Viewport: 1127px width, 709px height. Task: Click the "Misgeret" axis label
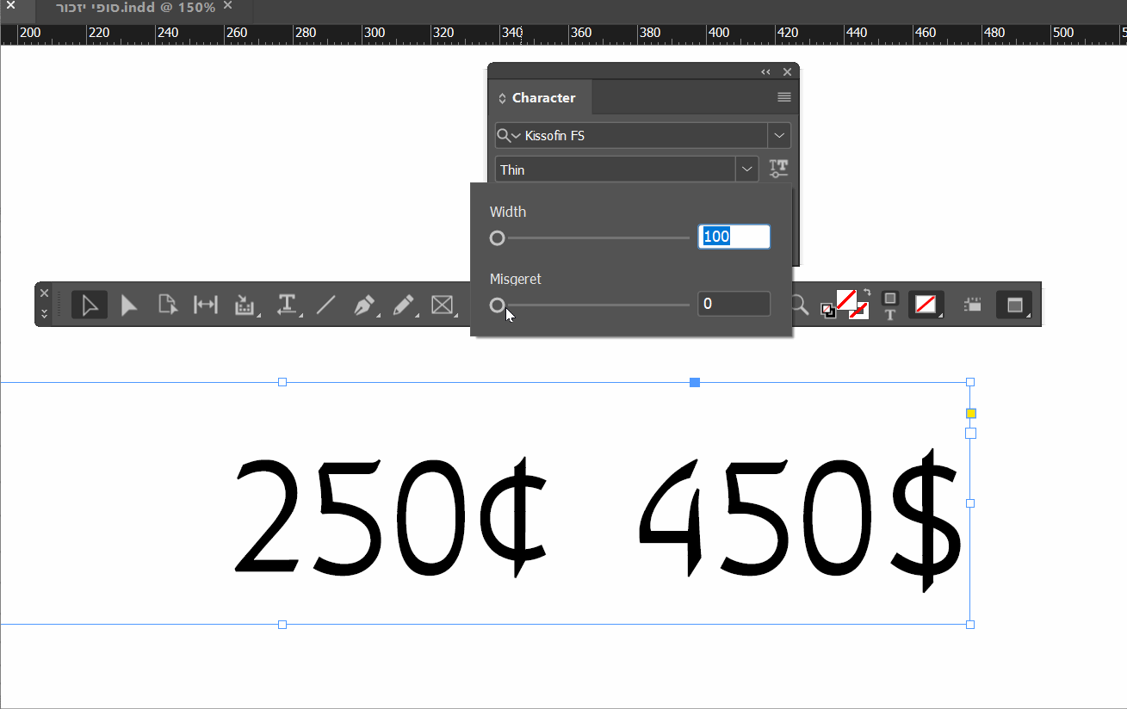516,279
